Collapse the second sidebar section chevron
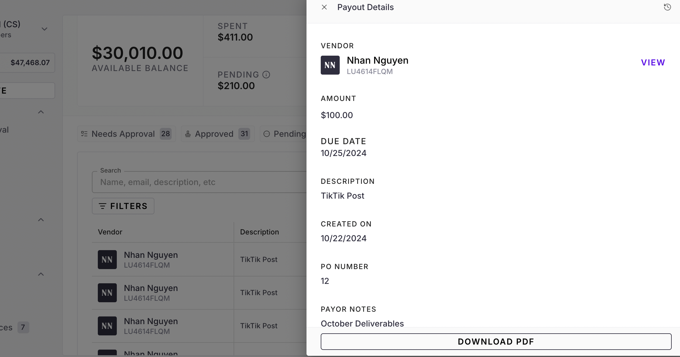Screen dimensions: 680x357 [41, 220]
